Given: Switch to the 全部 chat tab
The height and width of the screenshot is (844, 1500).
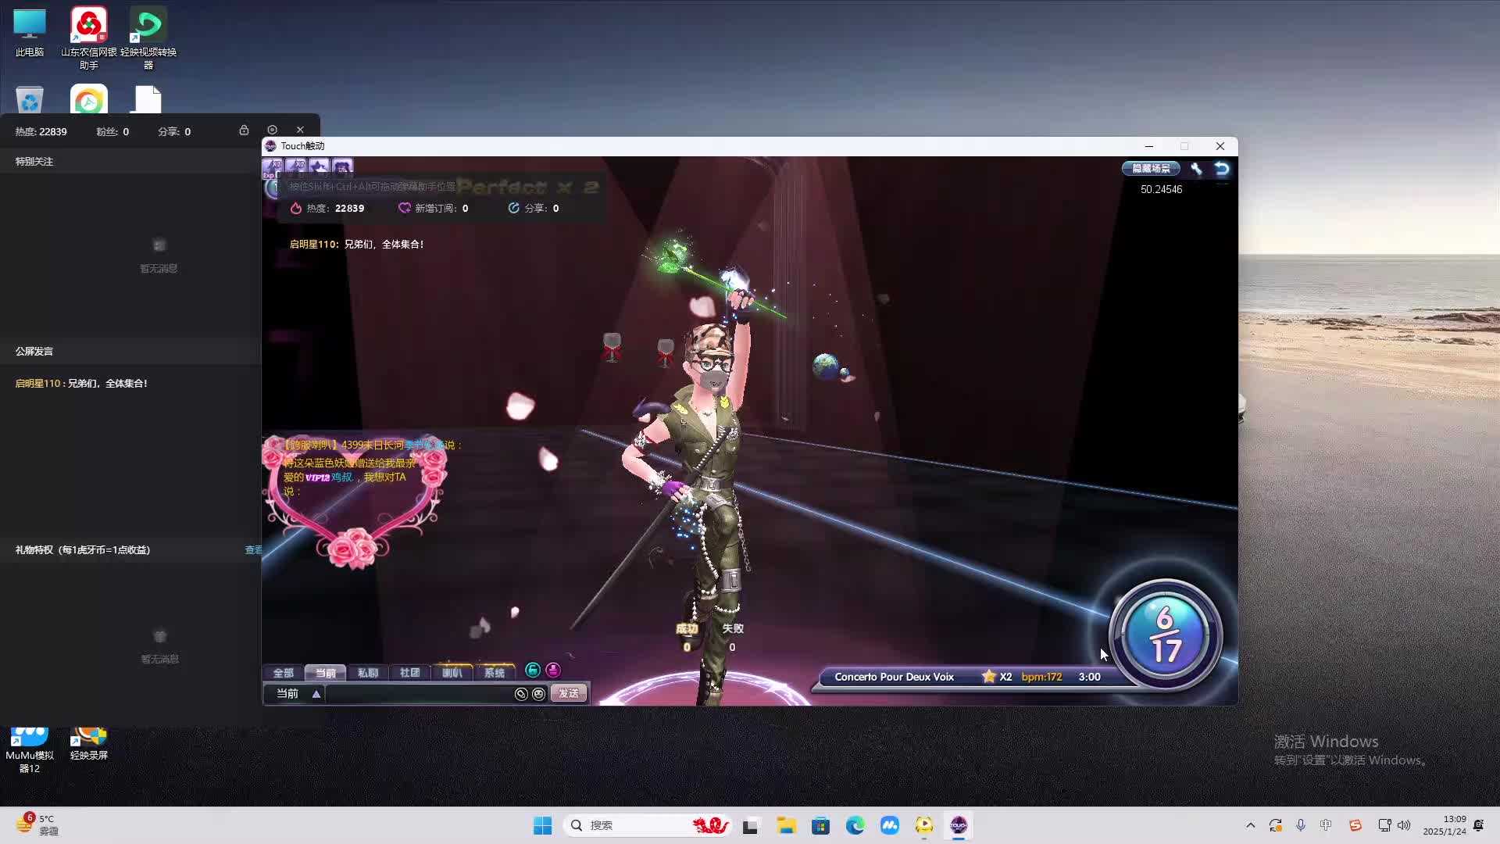Looking at the screenshot, I should point(283,673).
